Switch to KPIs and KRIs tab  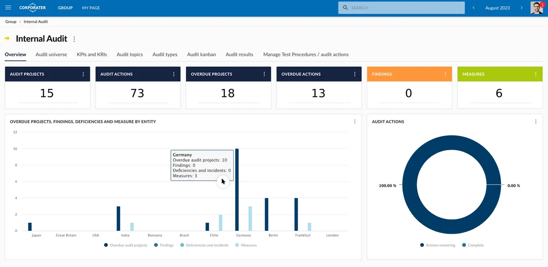click(92, 54)
